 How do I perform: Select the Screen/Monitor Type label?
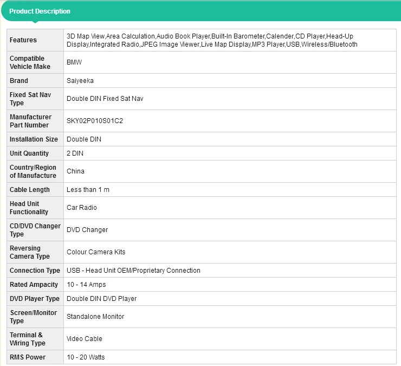33,317
